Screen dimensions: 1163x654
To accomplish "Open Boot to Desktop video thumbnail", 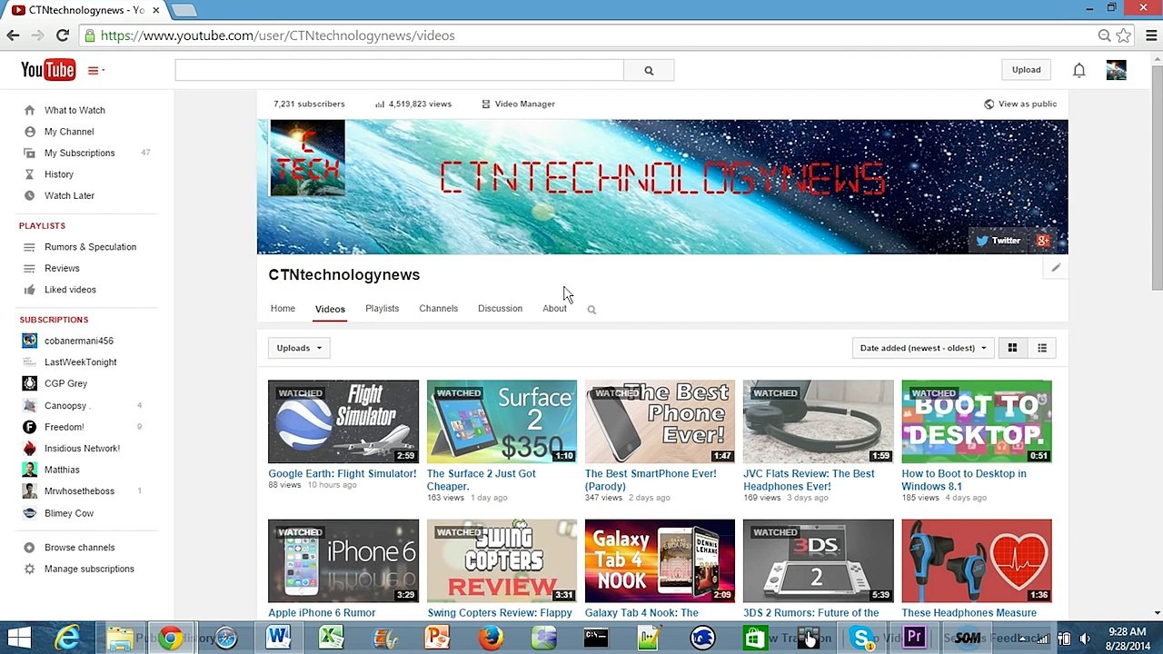I will click(977, 421).
